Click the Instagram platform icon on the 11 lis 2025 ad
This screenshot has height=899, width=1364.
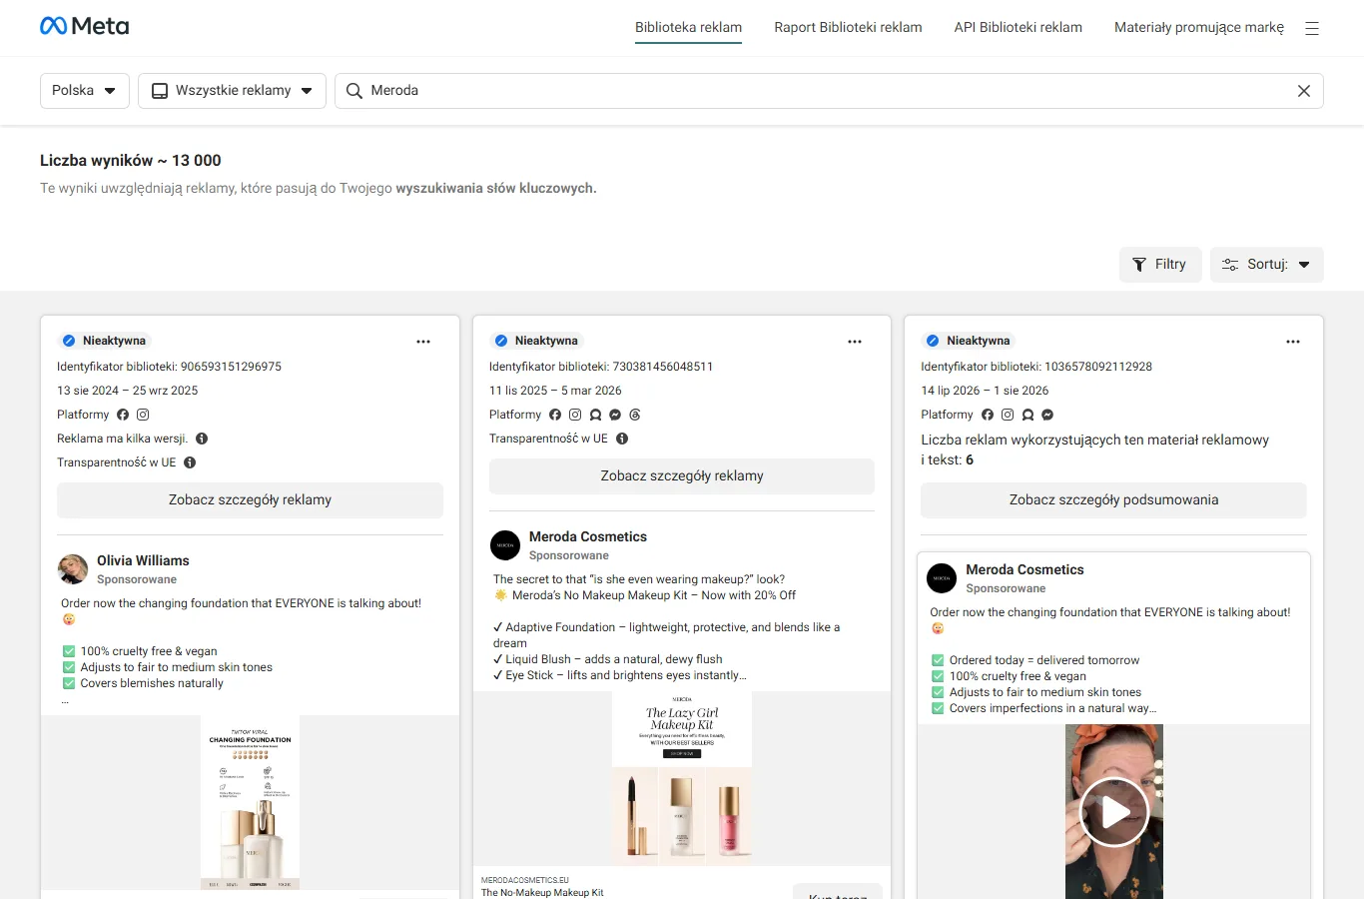575,415
